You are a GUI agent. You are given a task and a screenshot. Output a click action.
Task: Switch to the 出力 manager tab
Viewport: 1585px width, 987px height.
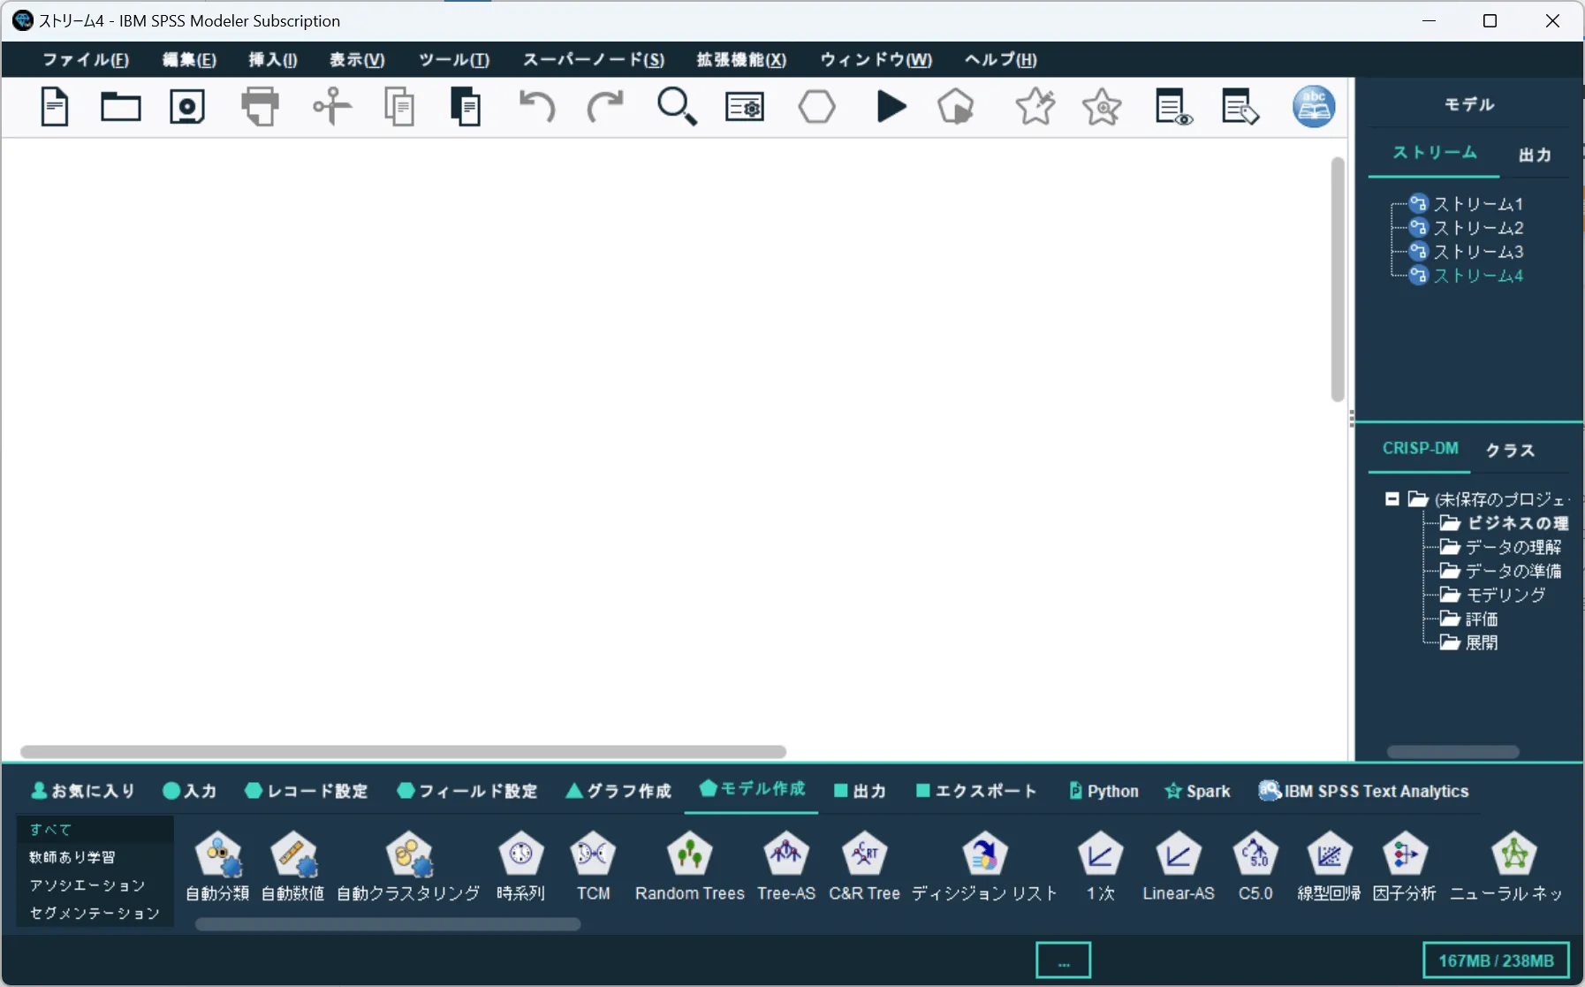click(1535, 155)
